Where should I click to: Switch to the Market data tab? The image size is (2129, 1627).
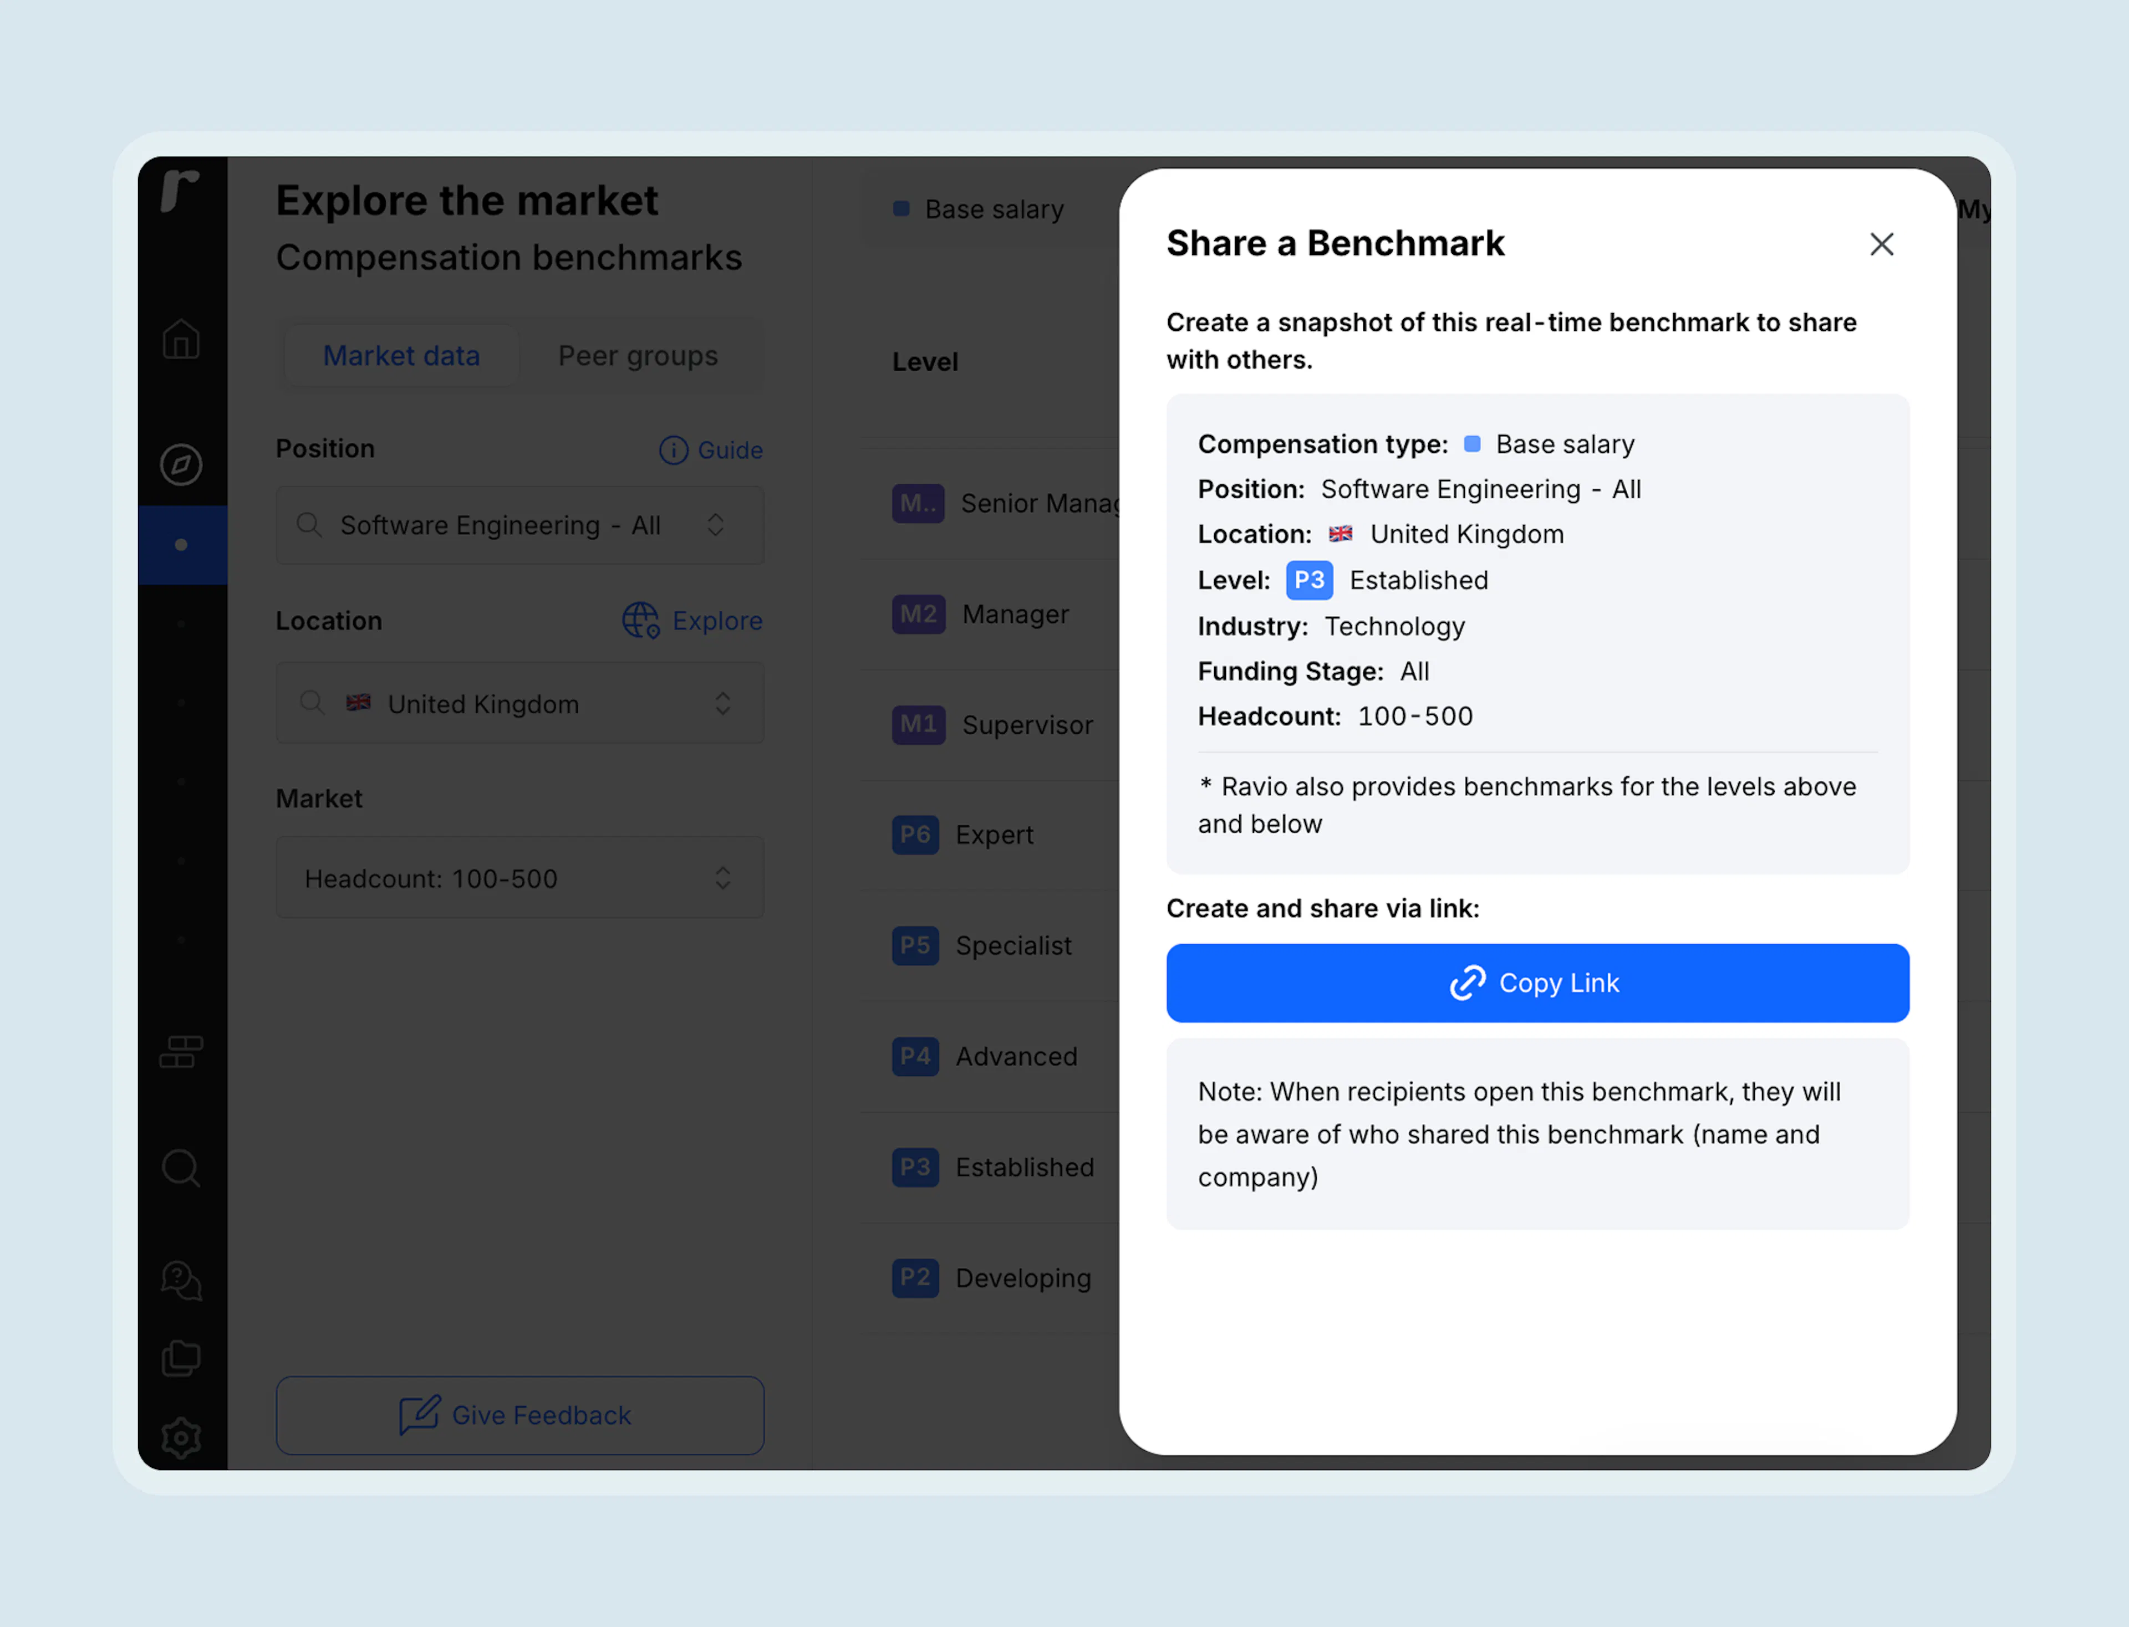[x=401, y=356]
